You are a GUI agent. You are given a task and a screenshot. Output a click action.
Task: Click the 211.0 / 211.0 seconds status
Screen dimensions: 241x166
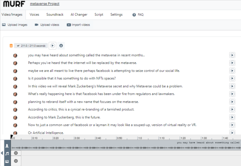[31, 46]
